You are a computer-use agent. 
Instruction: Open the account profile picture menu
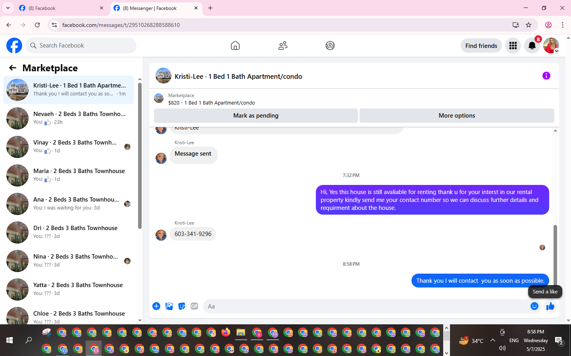click(551, 46)
